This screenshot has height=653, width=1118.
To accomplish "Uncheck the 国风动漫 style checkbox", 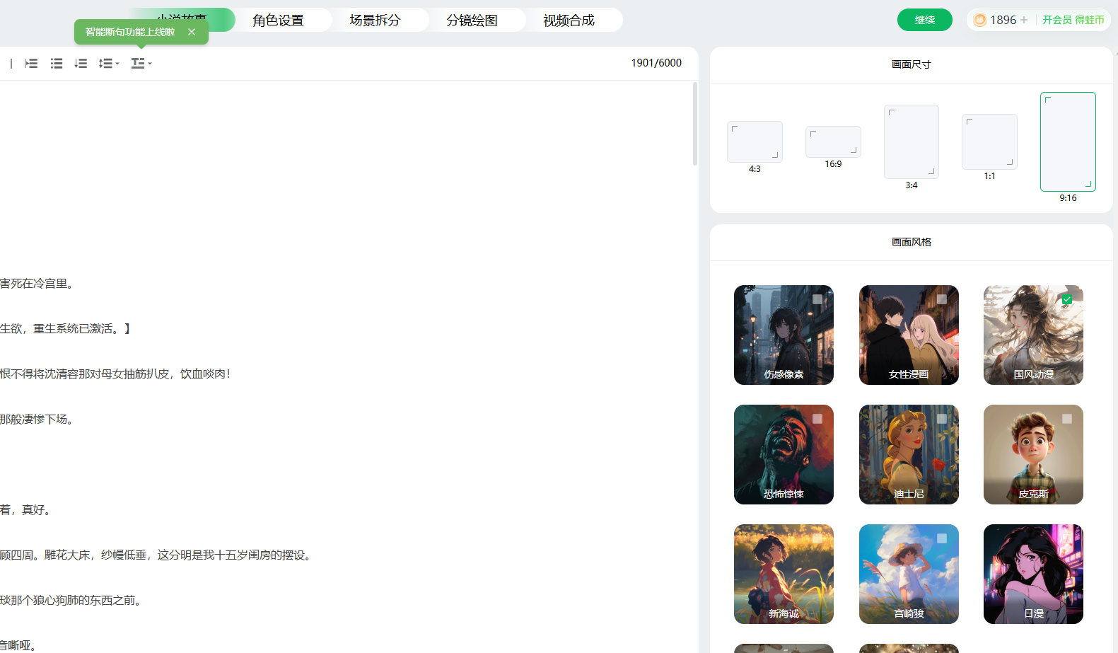I will click(x=1067, y=299).
